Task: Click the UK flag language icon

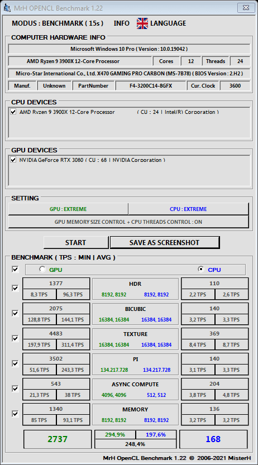Action: [142, 23]
